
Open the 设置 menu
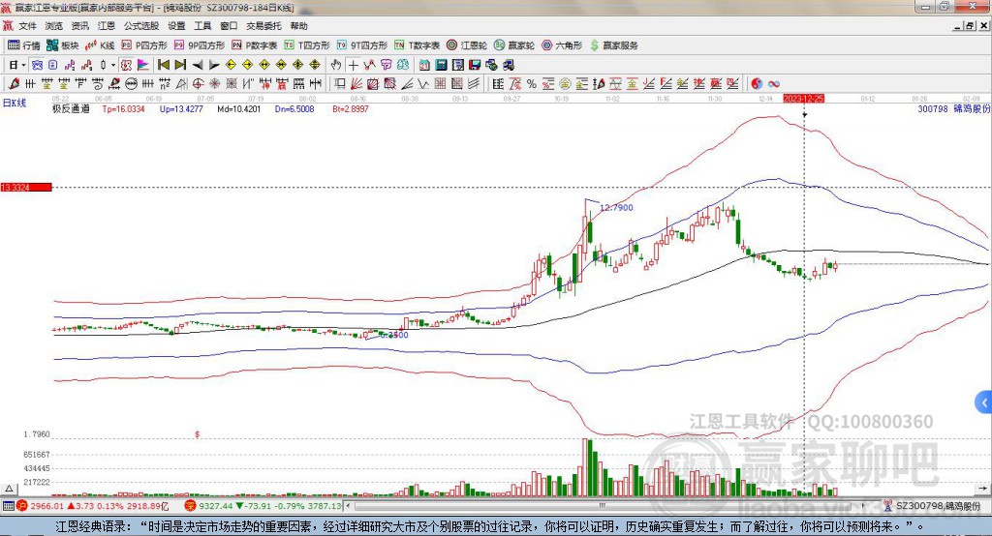pyautogui.click(x=176, y=26)
